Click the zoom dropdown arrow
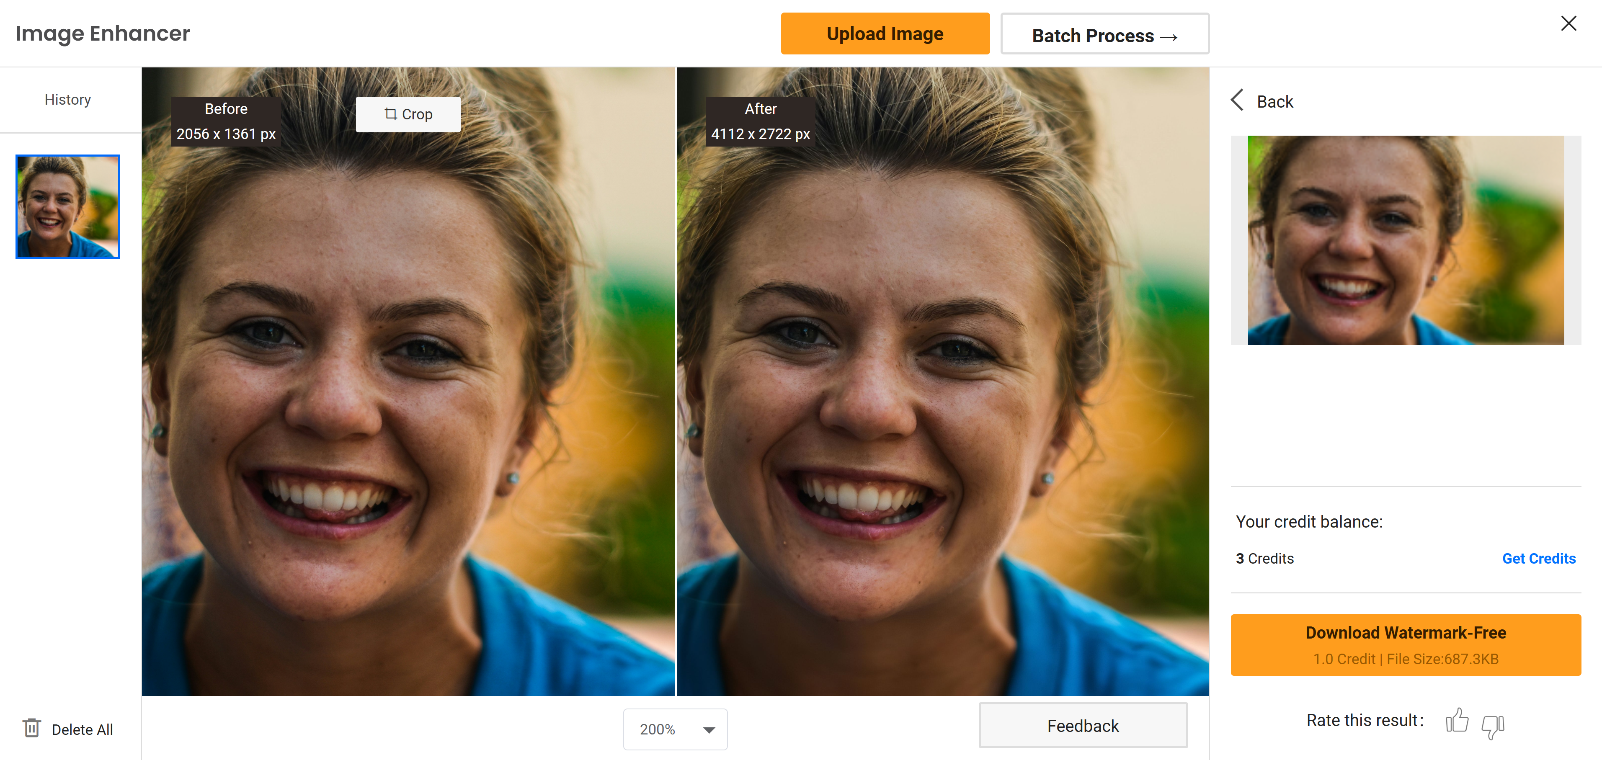The image size is (1602, 760). (x=709, y=729)
